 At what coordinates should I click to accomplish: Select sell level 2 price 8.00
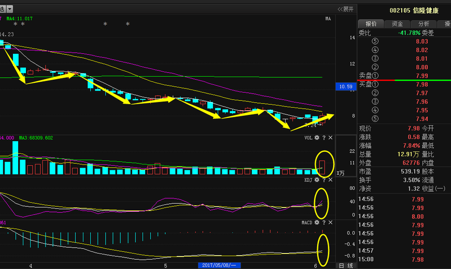click(x=422, y=67)
